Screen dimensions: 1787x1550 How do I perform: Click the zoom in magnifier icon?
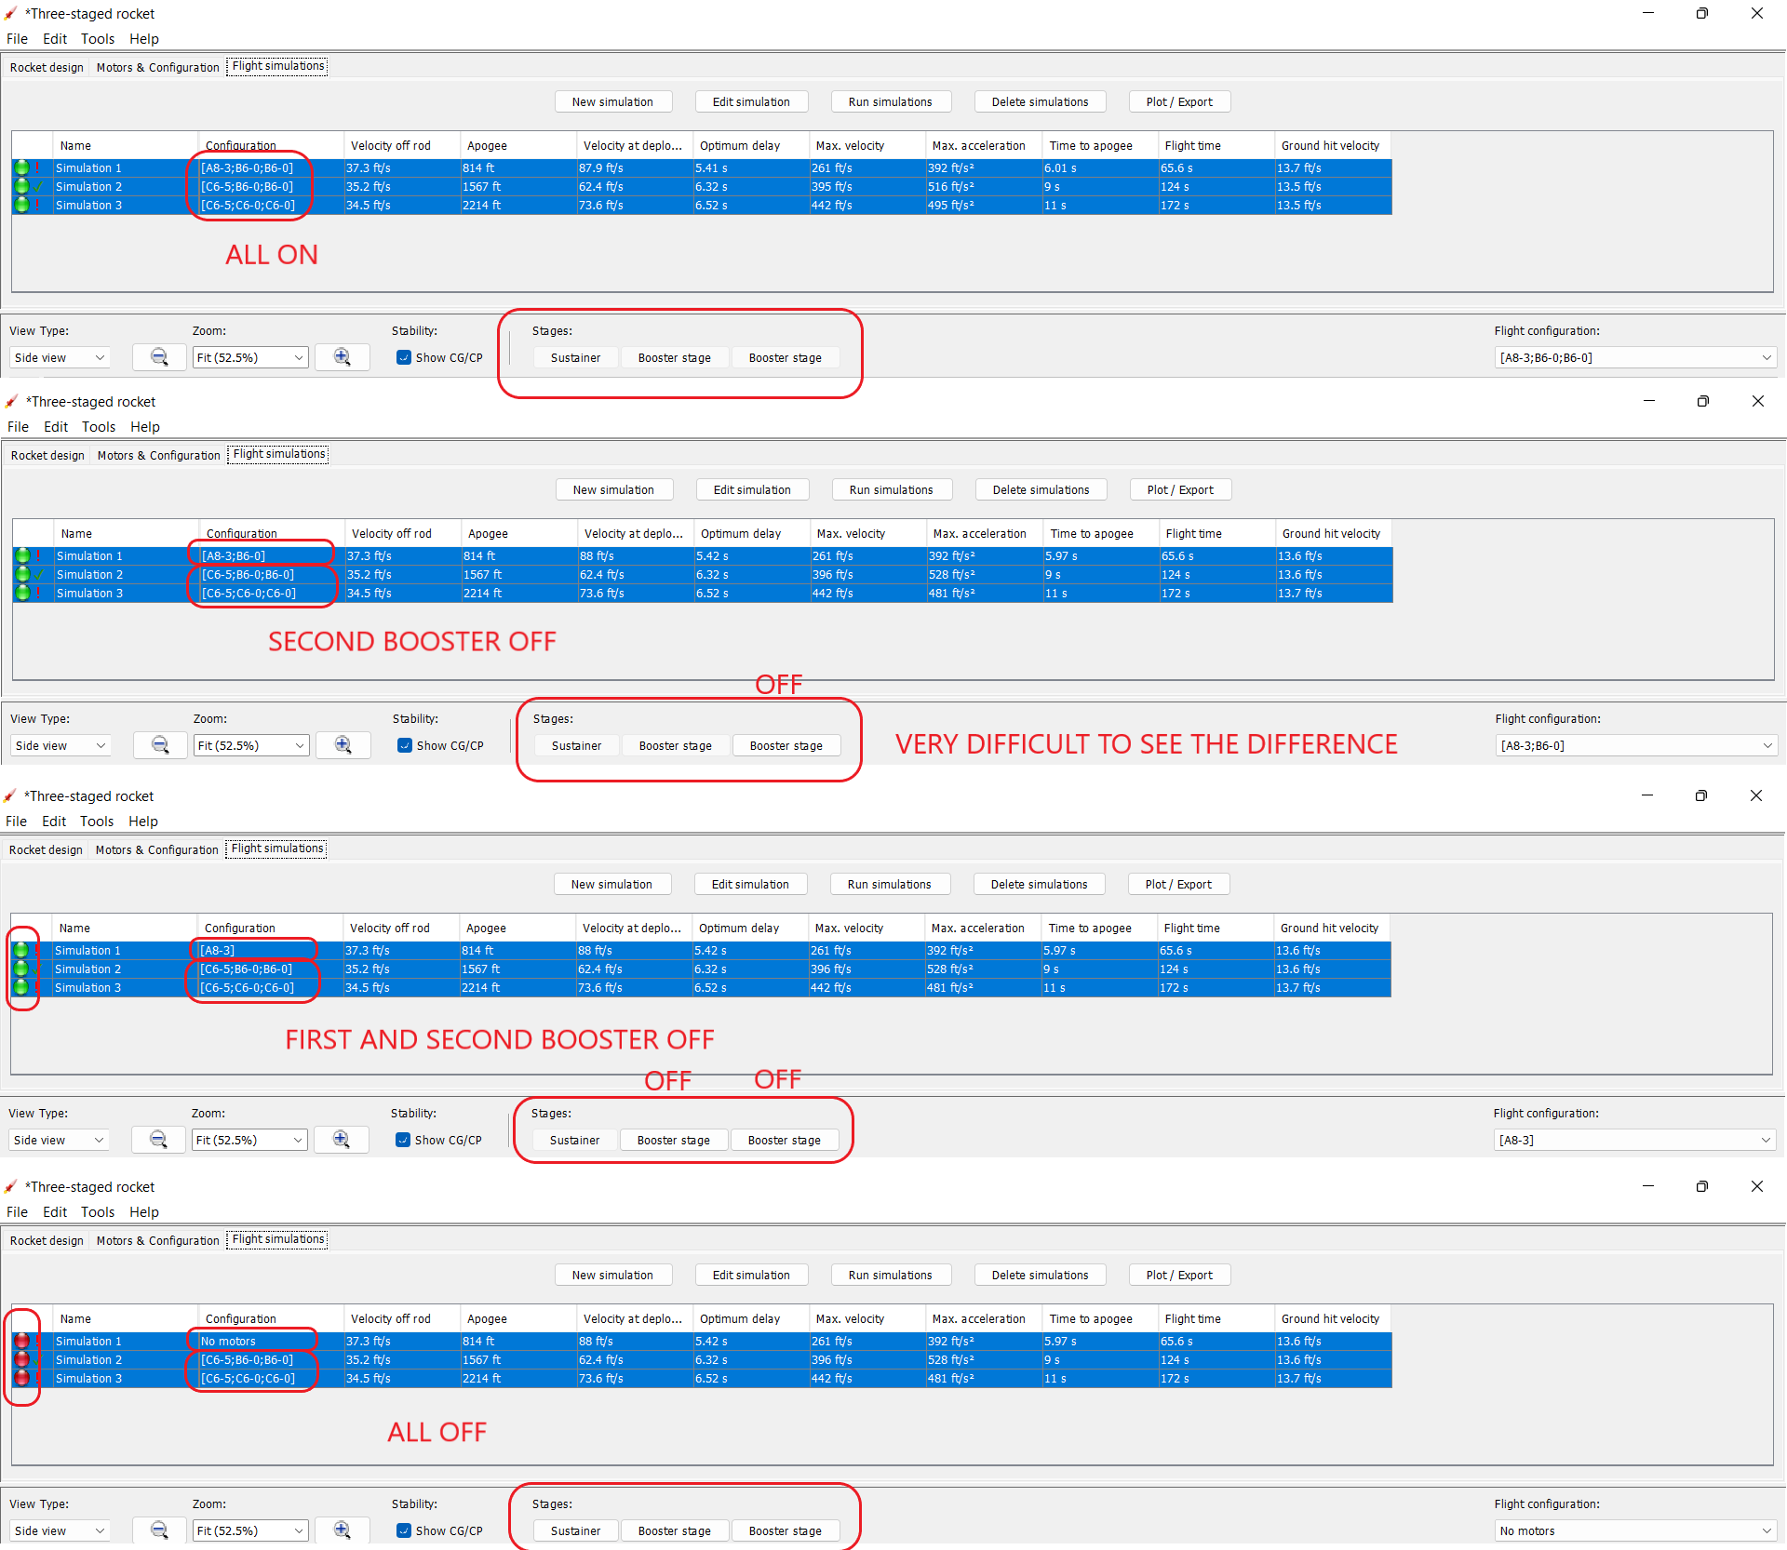[342, 357]
